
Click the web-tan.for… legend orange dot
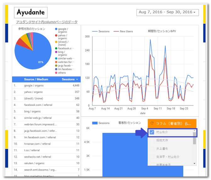pyautogui.click(x=56, y=62)
